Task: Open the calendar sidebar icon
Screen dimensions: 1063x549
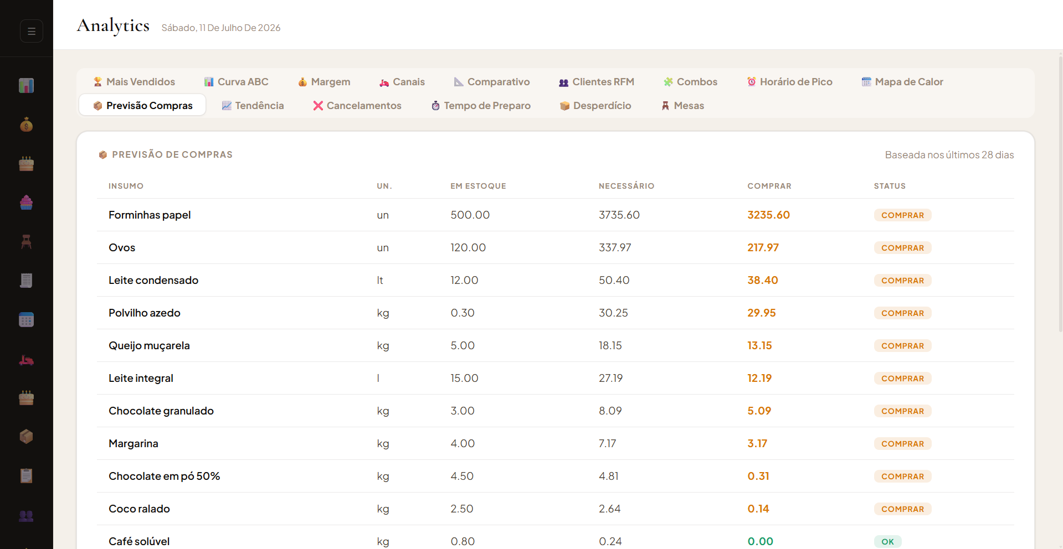Action: point(26,319)
